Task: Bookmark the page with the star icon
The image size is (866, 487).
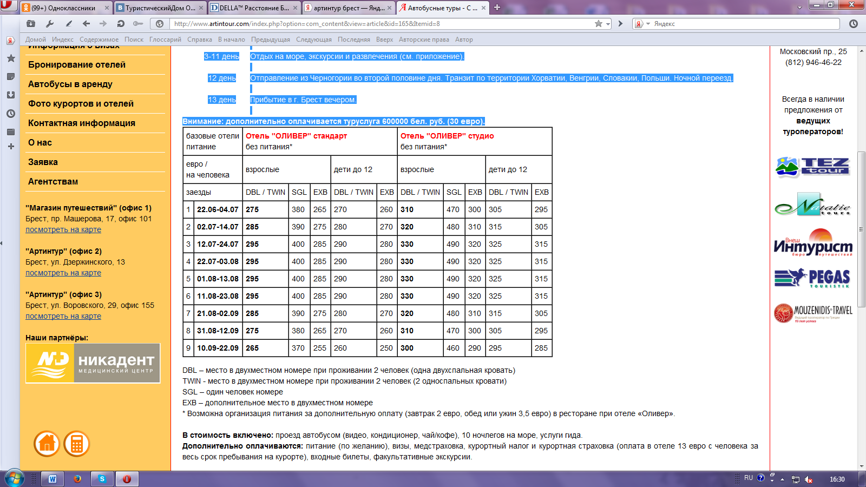Action: click(598, 24)
